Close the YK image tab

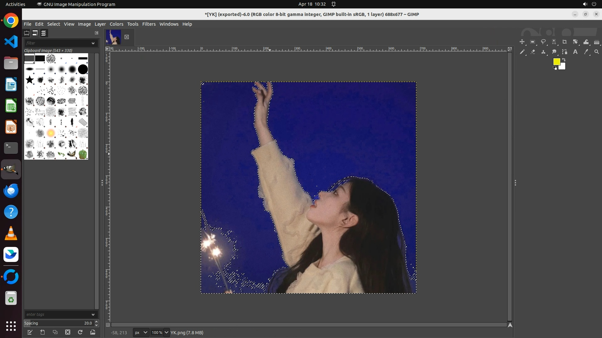point(127,37)
